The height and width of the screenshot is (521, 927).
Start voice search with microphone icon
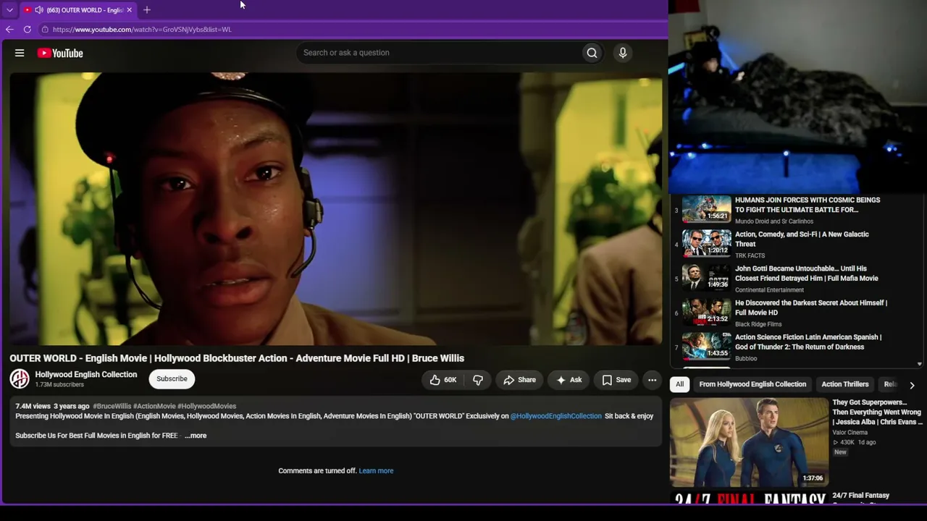click(x=622, y=53)
